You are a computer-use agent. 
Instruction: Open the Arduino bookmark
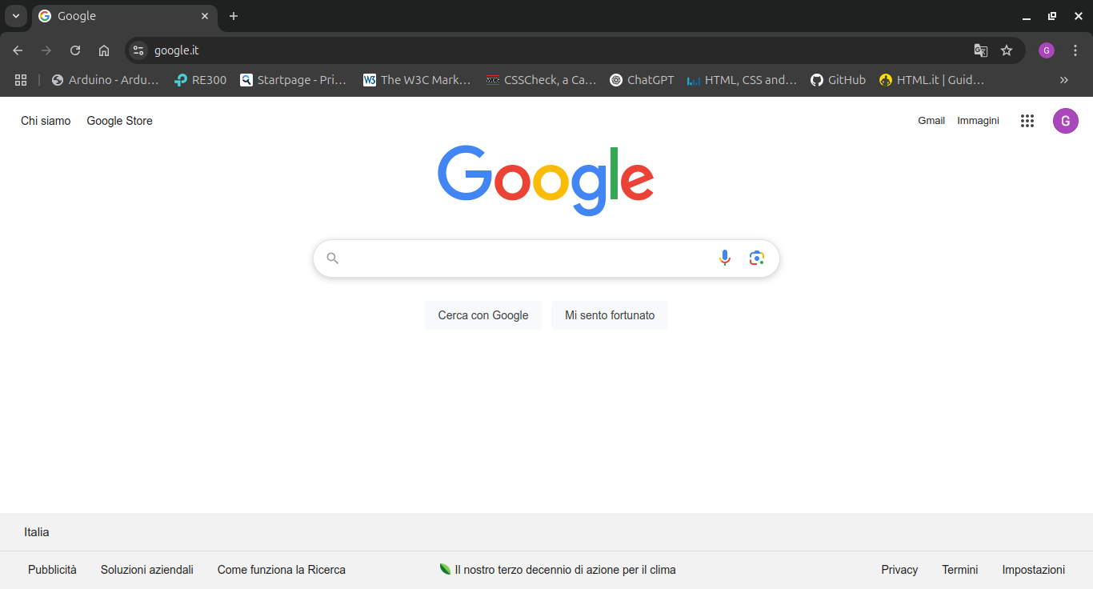[105, 80]
